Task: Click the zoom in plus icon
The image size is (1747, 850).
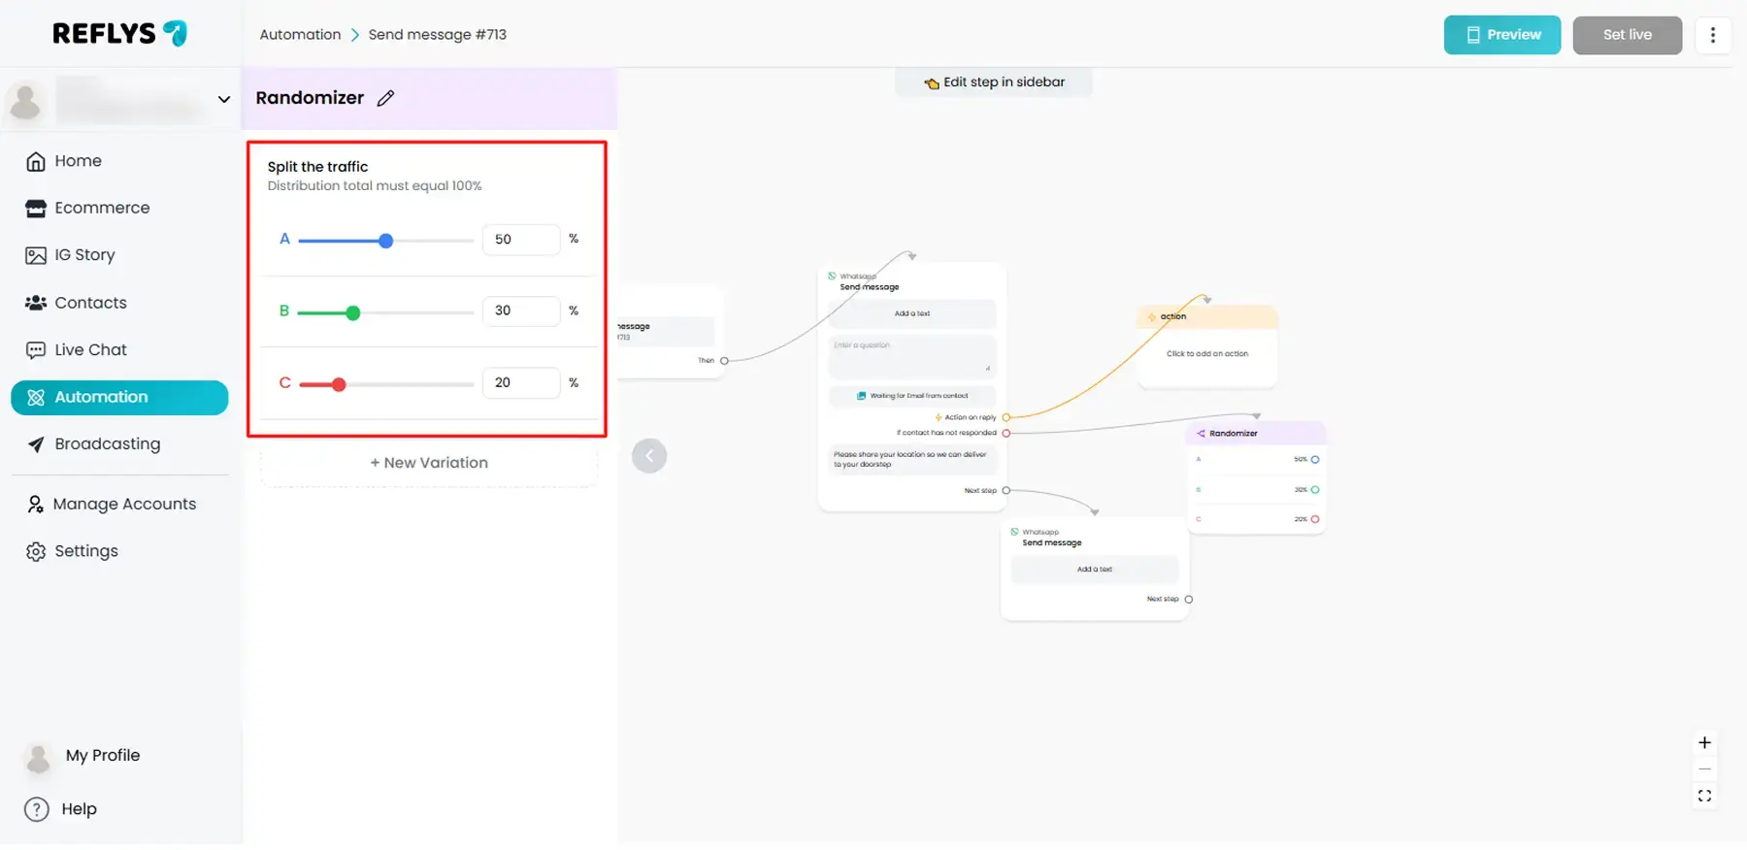Action: click(1704, 743)
